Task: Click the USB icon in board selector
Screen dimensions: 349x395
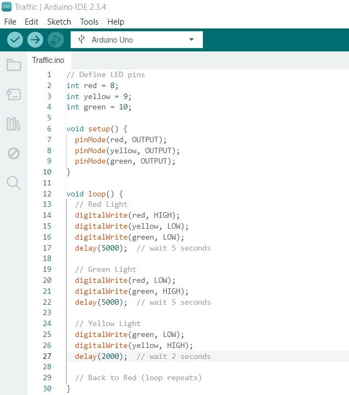Action: tap(82, 39)
